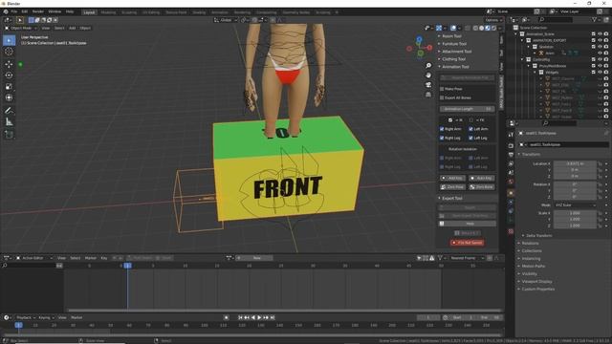The height and width of the screenshot is (344, 612).
Task: Click the Auto Key button
Action: (481, 179)
